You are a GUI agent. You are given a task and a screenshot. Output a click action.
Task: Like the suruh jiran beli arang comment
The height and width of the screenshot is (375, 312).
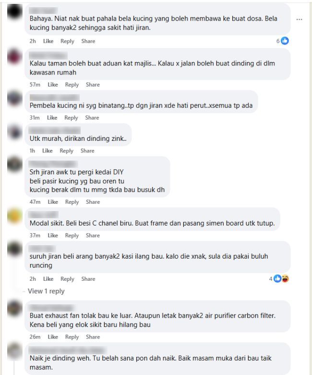(x=48, y=279)
